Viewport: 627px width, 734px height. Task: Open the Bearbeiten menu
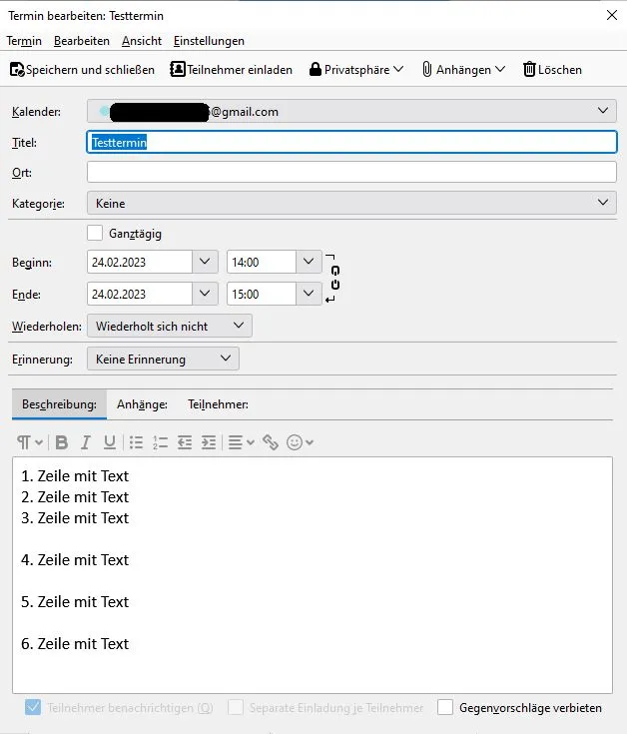tap(82, 41)
